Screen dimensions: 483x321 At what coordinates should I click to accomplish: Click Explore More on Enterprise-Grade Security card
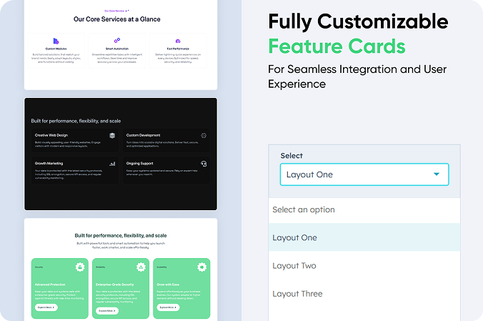107,311
